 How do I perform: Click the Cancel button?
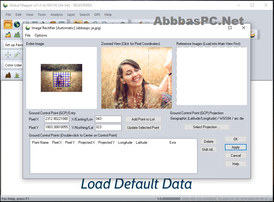[x=236, y=156]
